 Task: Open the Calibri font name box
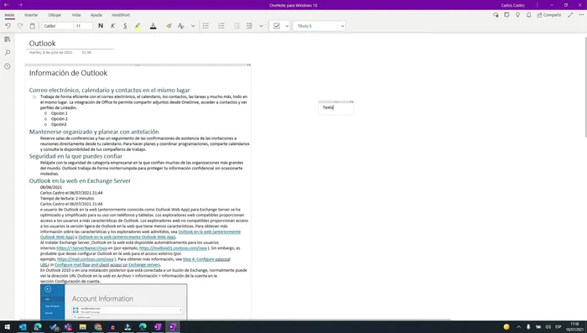58,26
